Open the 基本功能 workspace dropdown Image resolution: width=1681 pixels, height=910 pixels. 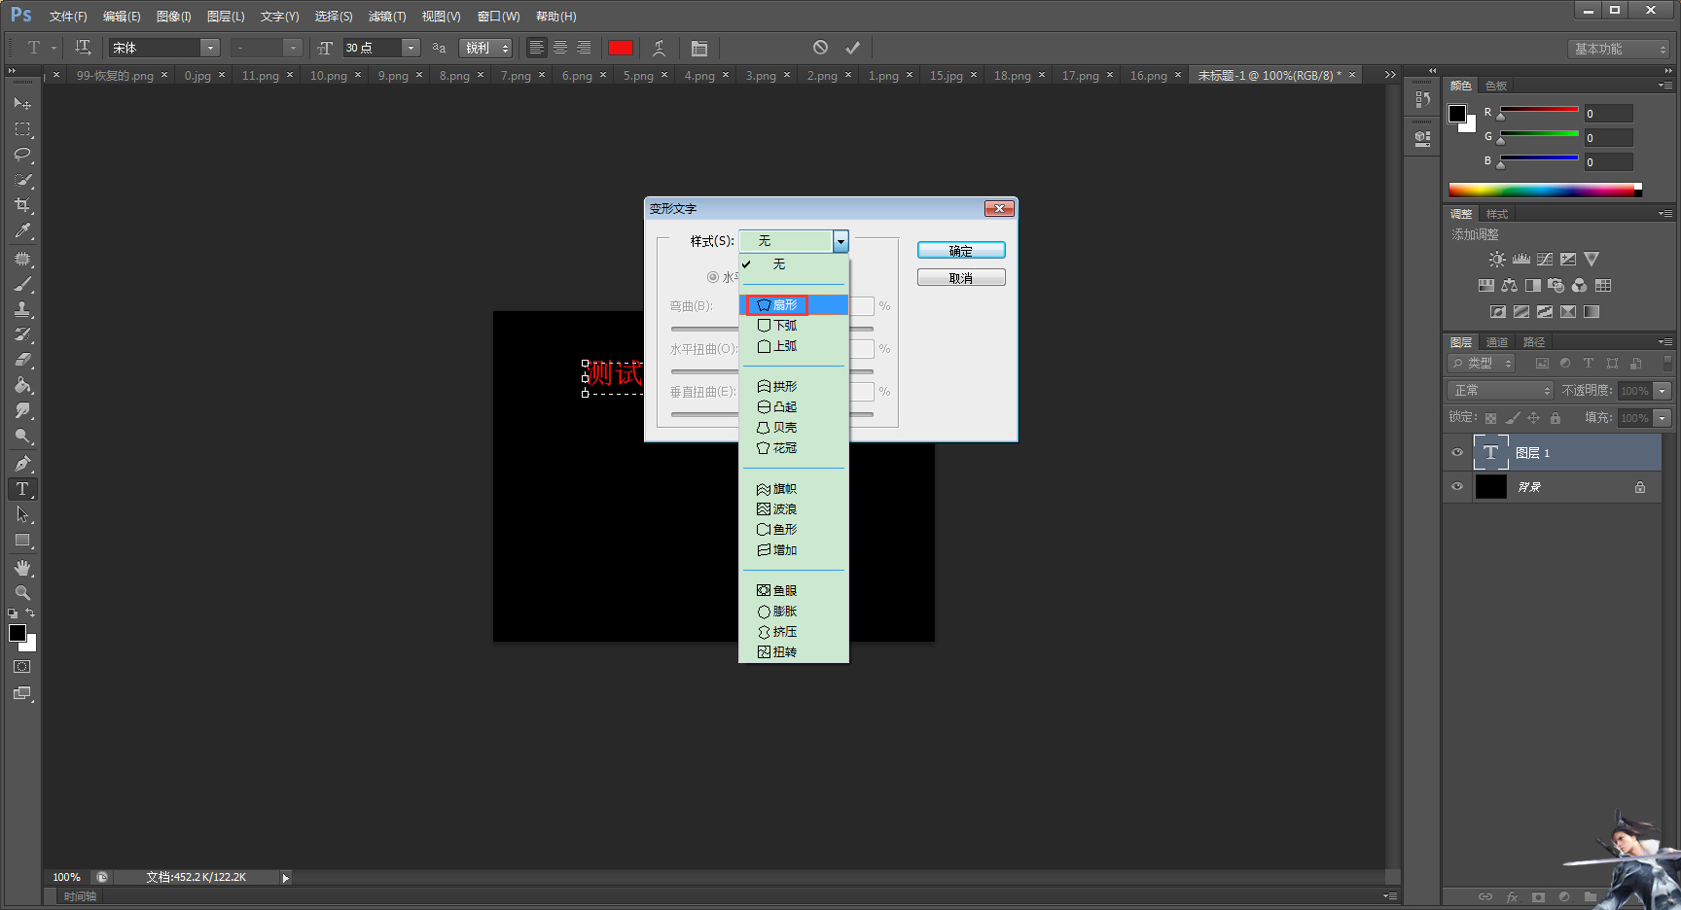1619,49
